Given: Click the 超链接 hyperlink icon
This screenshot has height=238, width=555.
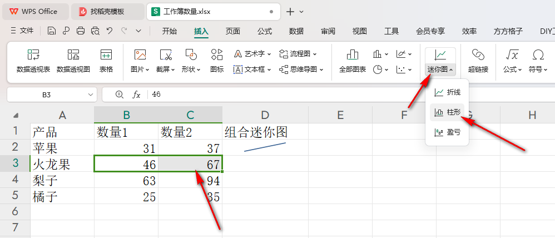Looking at the screenshot, I should tap(478, 55).
